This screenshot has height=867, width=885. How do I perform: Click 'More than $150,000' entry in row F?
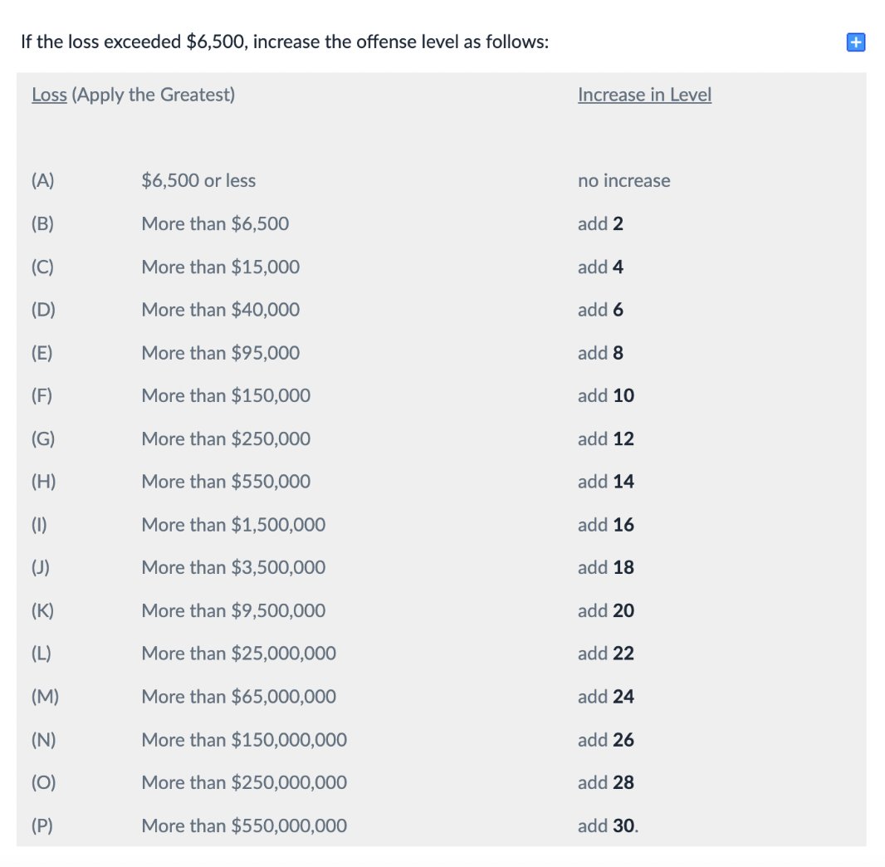coord(226,395)
